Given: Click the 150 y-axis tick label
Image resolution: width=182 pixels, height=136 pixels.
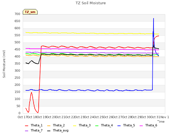Looking at the screenshot, I should click(17, 92).
